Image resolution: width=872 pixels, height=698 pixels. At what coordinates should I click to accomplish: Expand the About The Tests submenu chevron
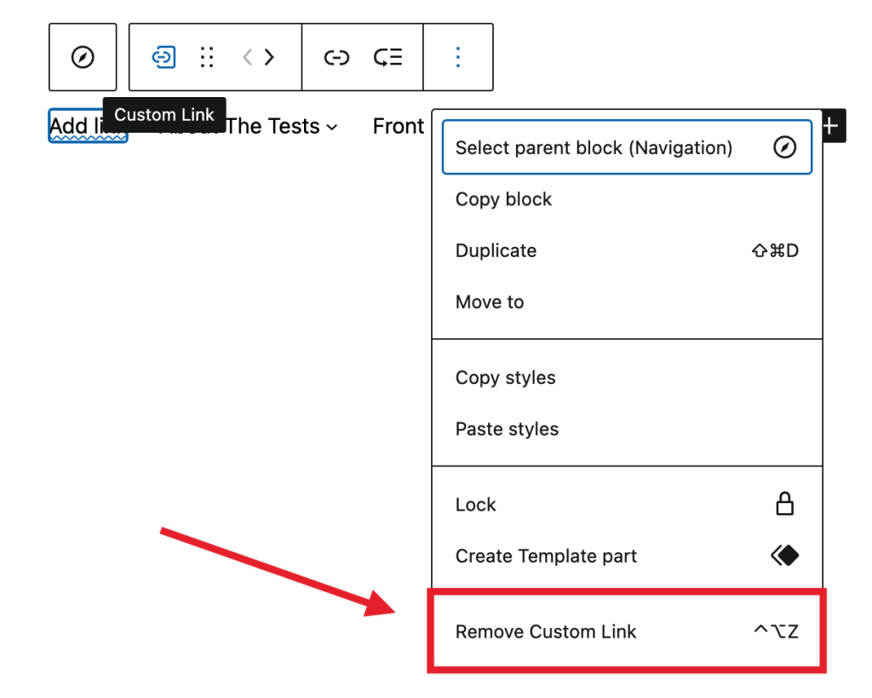[x=332, y=128]
